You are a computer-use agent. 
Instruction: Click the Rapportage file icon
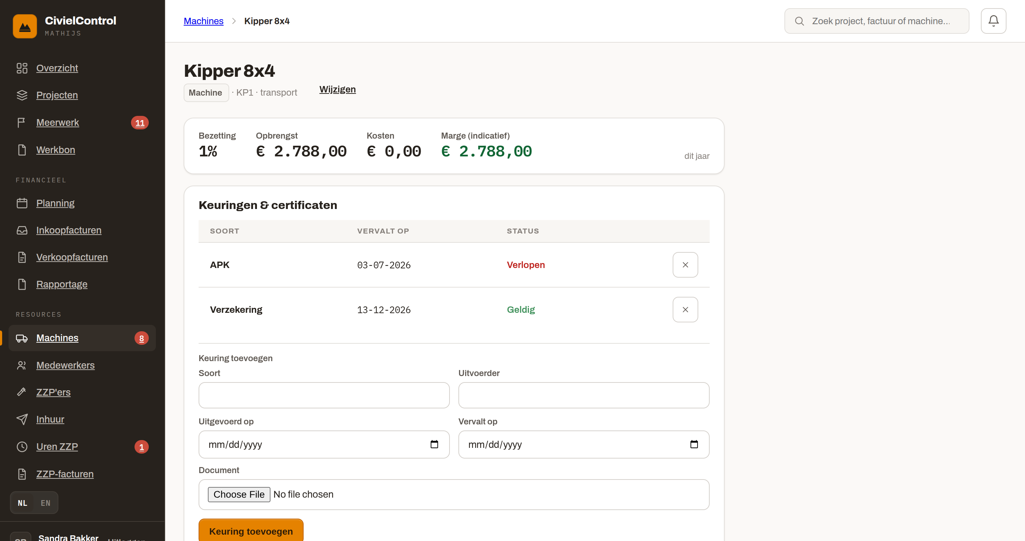(22, 284)
